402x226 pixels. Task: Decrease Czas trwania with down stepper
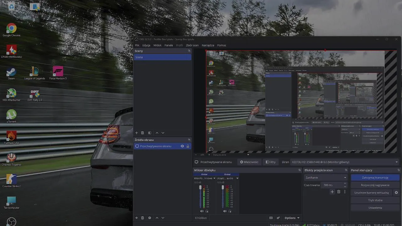pos(345,186)
